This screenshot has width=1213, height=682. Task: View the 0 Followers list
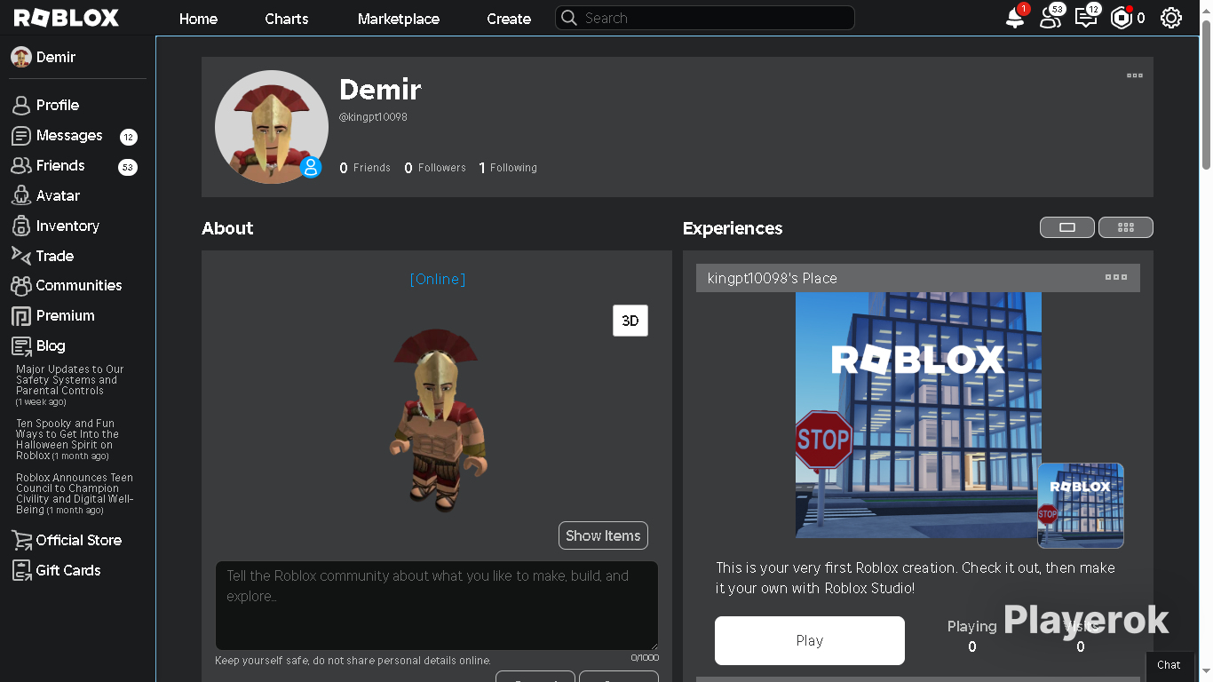435,168
